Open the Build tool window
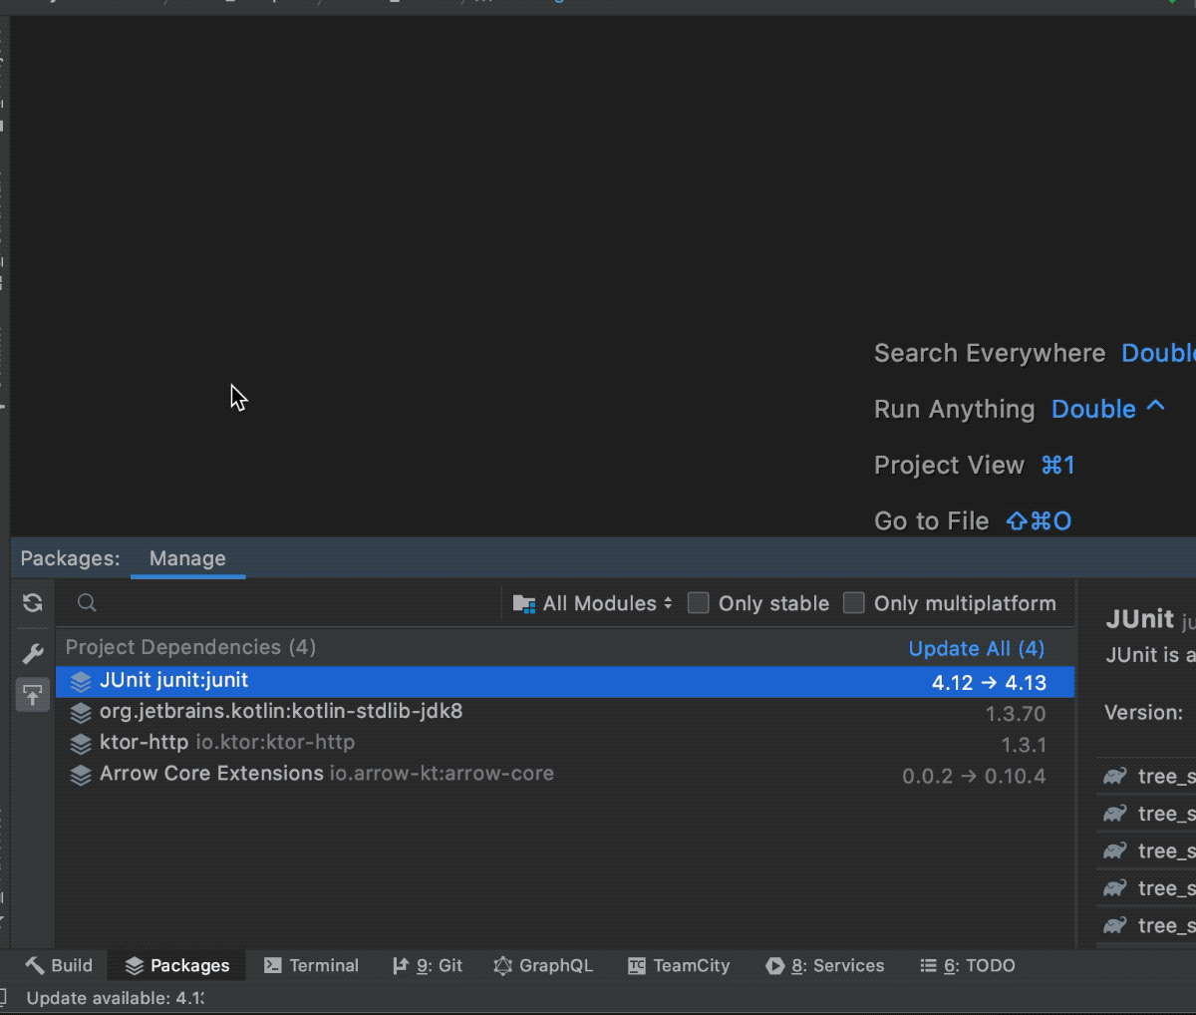 tap(59, 965)
